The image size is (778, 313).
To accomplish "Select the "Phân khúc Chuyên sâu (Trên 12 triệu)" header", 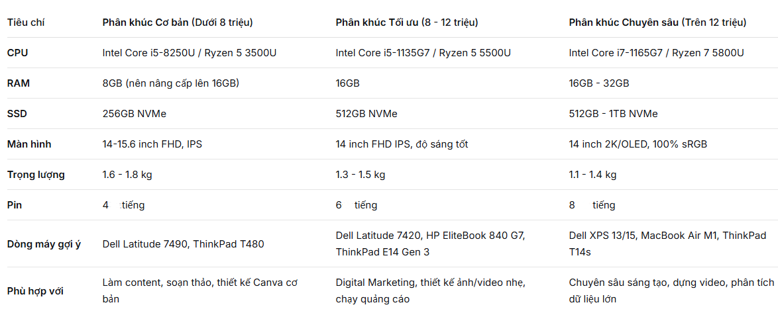I will (657, 22).
